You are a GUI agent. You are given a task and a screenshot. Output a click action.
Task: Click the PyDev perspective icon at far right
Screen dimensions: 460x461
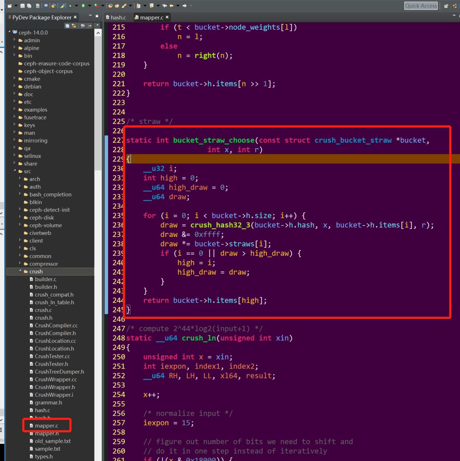(455, 6)
